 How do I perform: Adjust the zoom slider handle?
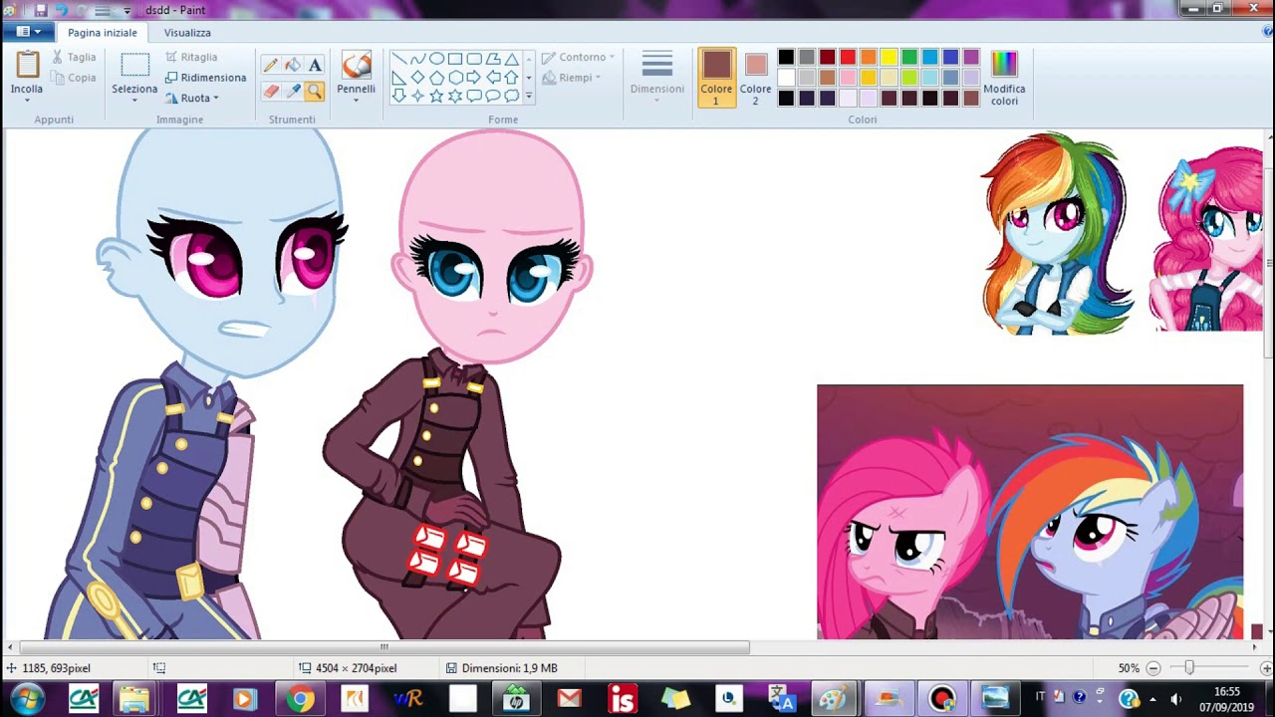click(1188, 668)
